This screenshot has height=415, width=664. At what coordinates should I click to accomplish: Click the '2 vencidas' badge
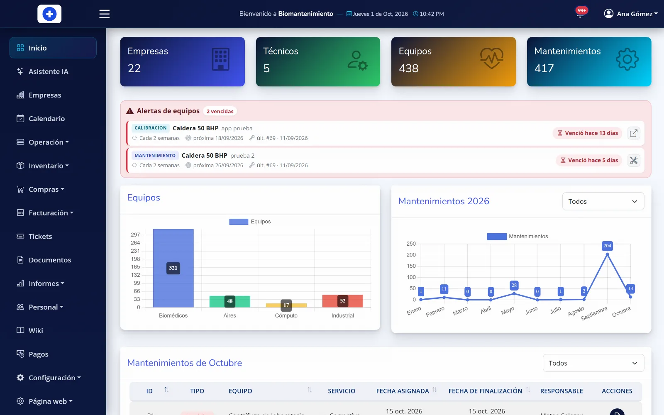tap(220, 111)
